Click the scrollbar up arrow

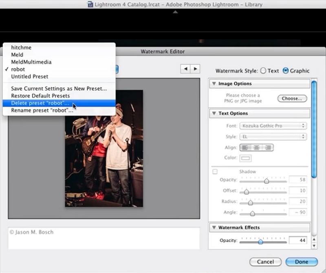(314, 240)
